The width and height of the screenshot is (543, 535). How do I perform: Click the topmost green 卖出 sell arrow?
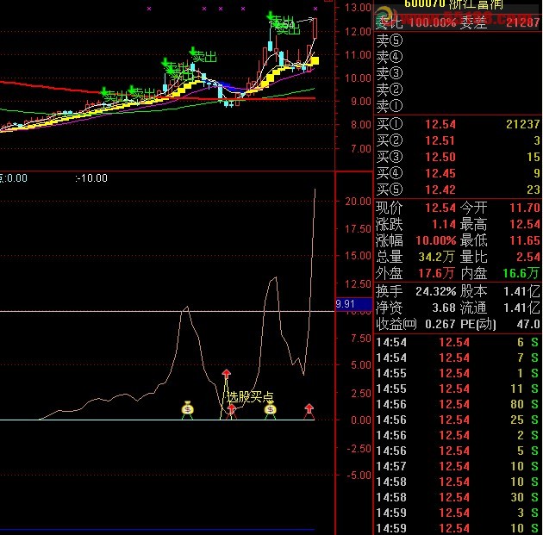[272, 18]
